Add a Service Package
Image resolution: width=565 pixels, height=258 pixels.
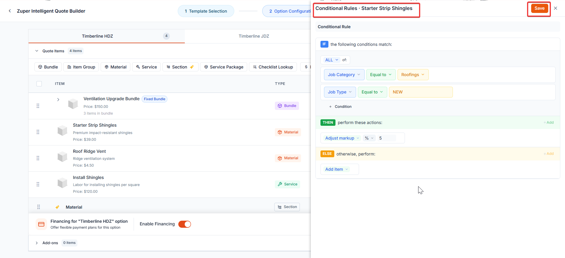[224, 67]
